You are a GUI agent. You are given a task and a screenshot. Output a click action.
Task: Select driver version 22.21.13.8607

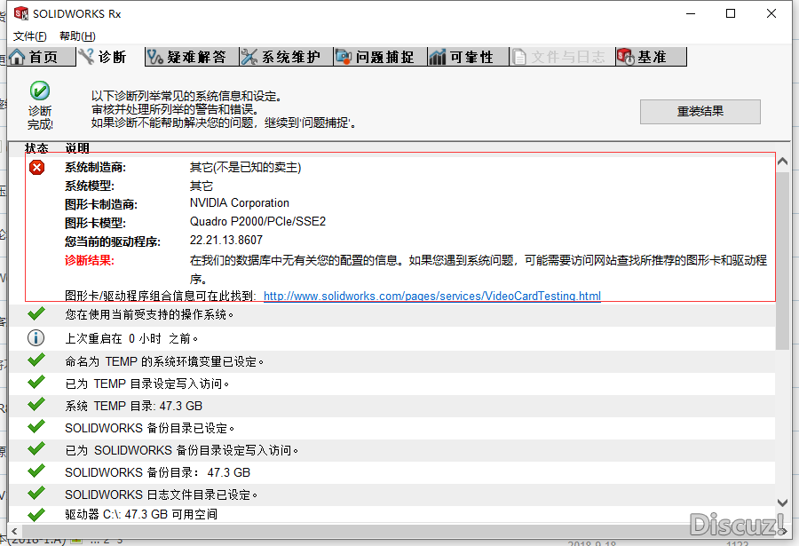point(226,240)
